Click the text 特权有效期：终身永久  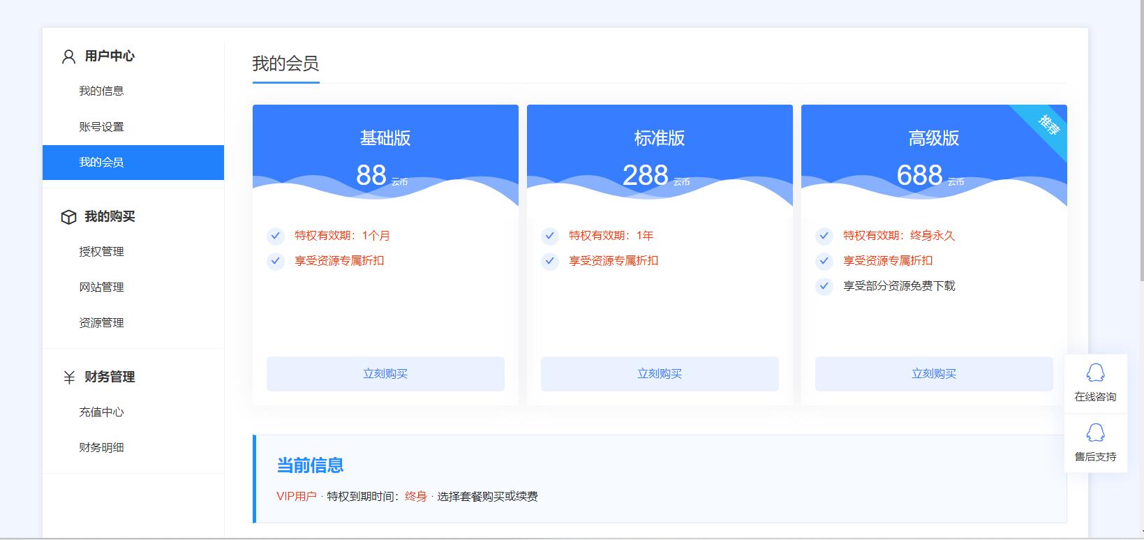tap(899, 236)
